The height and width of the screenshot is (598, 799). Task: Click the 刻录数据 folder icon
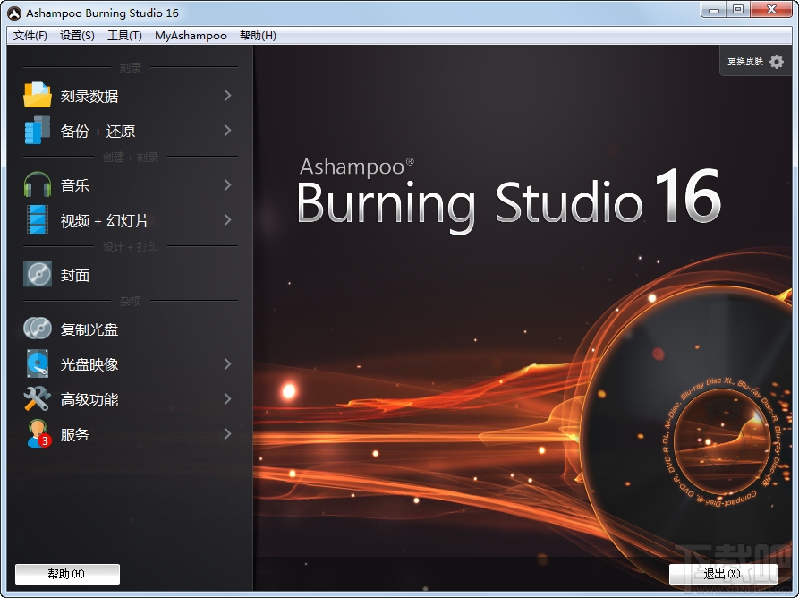pyautogui.click(x=38, y=95)
